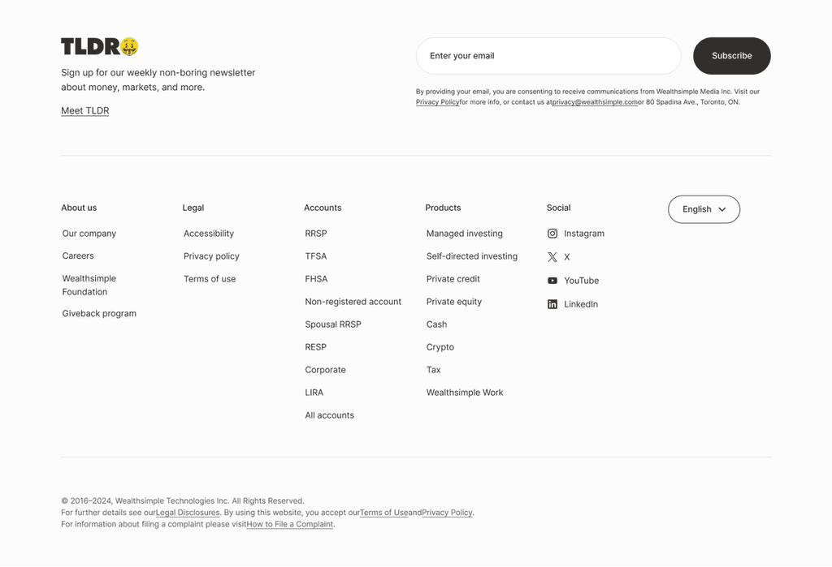
Task: Click the LinkedIn 'in' icon
Action: click(552, 304)
